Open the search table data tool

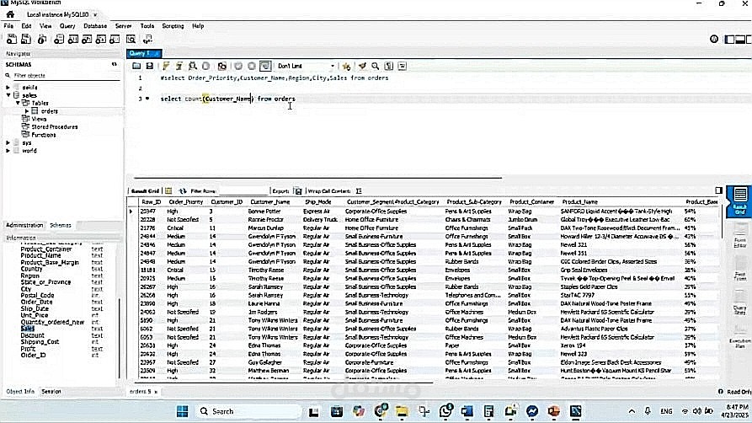(131, 40)
